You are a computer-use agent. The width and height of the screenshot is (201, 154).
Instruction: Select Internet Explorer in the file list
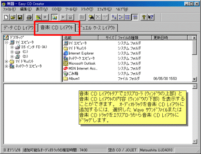coord(81,53)
